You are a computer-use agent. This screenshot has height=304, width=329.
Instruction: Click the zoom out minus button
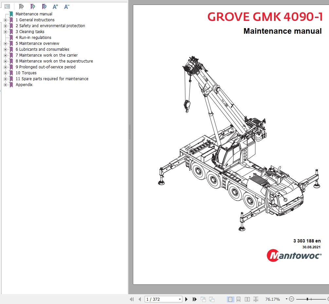tap(292, 299)
